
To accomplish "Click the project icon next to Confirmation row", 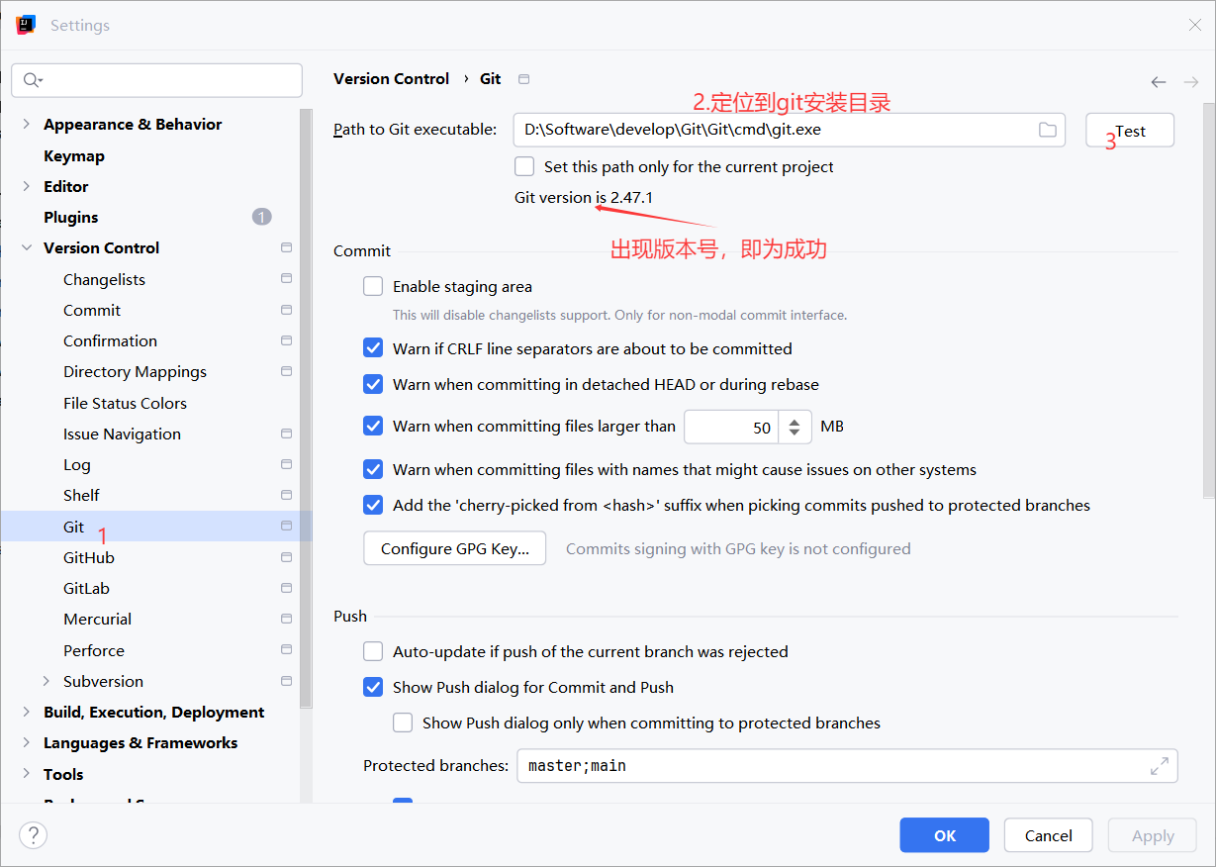I will click(286, 340).
